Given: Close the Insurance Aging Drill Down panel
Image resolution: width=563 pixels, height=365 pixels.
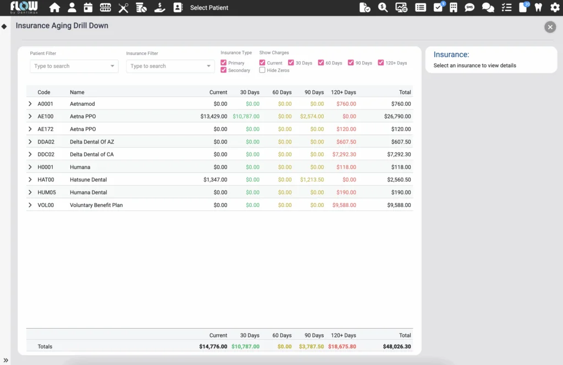Looking at the screenshot, I should click(550, 27).
